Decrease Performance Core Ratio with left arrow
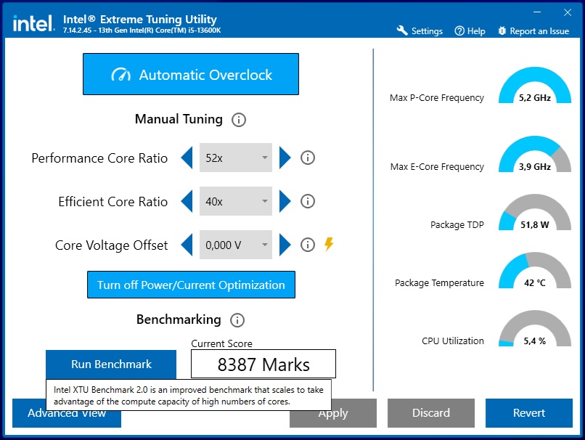The height and width of the screenshot is (440, 585). (x=187, y=158)
